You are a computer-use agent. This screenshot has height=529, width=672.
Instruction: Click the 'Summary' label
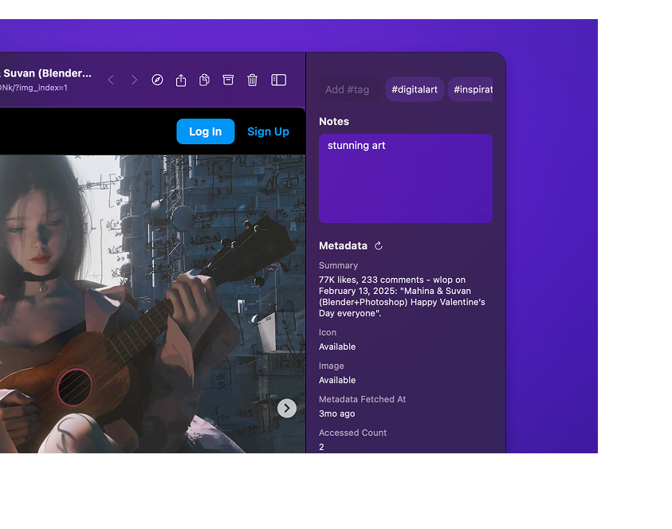tap(338, 265)
